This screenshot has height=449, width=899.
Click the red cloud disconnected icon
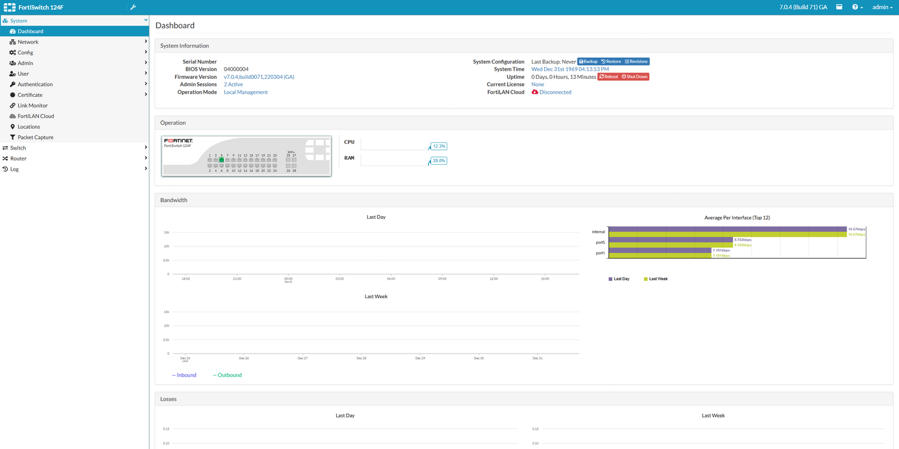535,92
